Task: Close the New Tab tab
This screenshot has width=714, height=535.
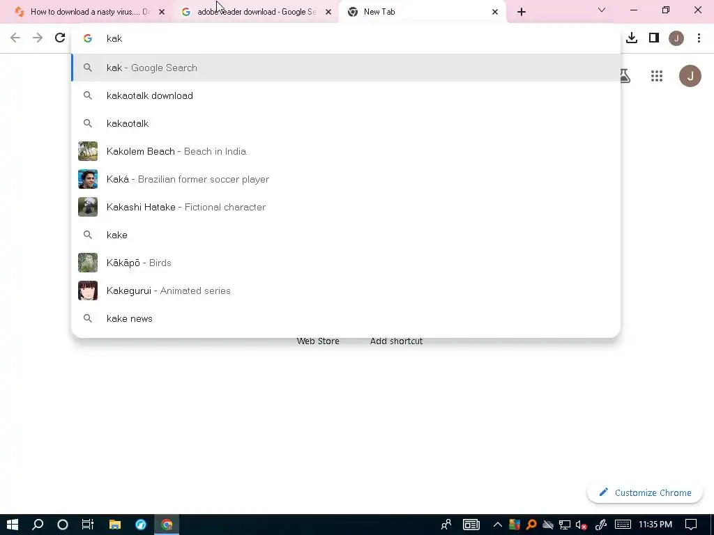Action: [x=495, y=12]
